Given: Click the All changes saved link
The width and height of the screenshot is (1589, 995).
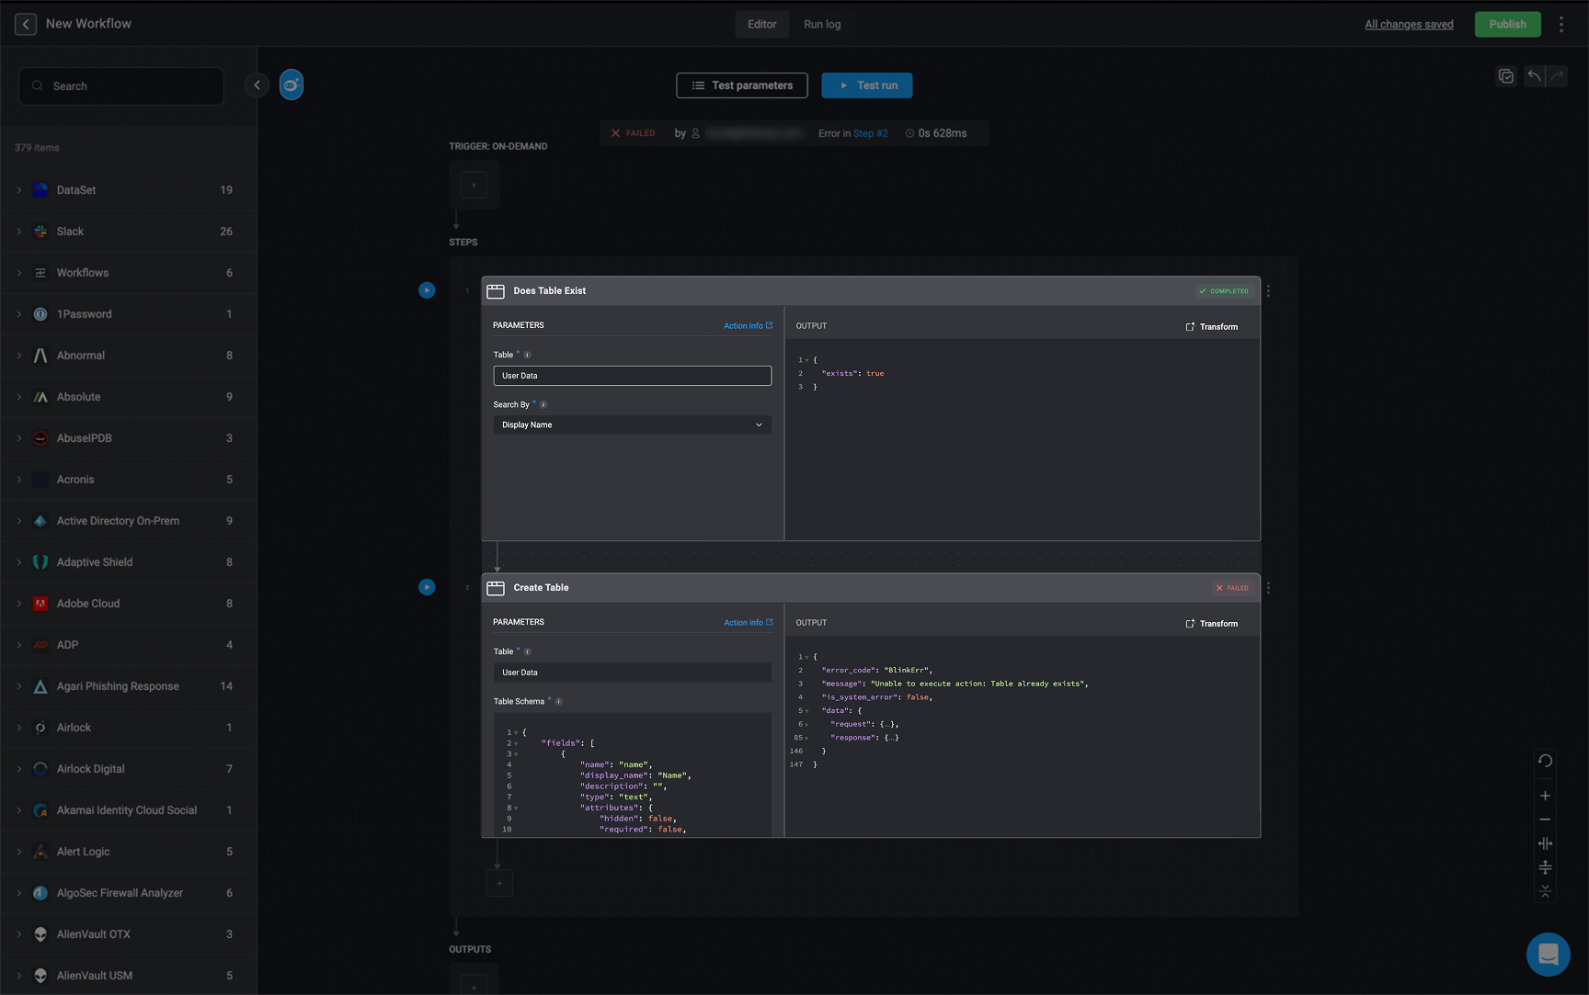Looking at the screenshot, I should 1409,25.
